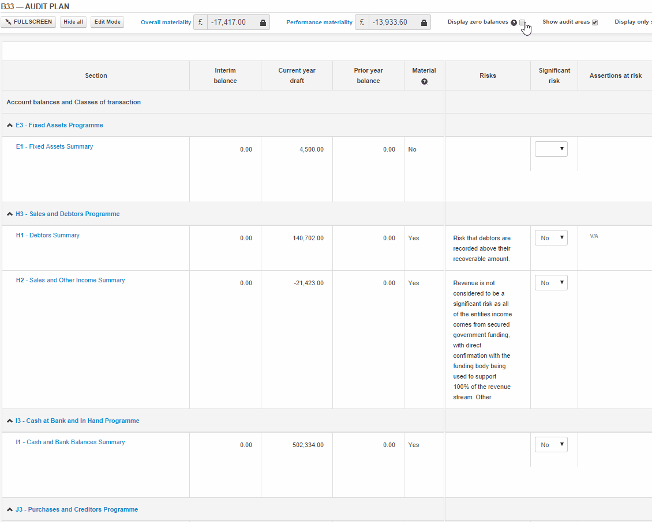Enable the Display zero balances checkbox
The width and height of the screenshot is (652, 522).
(522, 22)
